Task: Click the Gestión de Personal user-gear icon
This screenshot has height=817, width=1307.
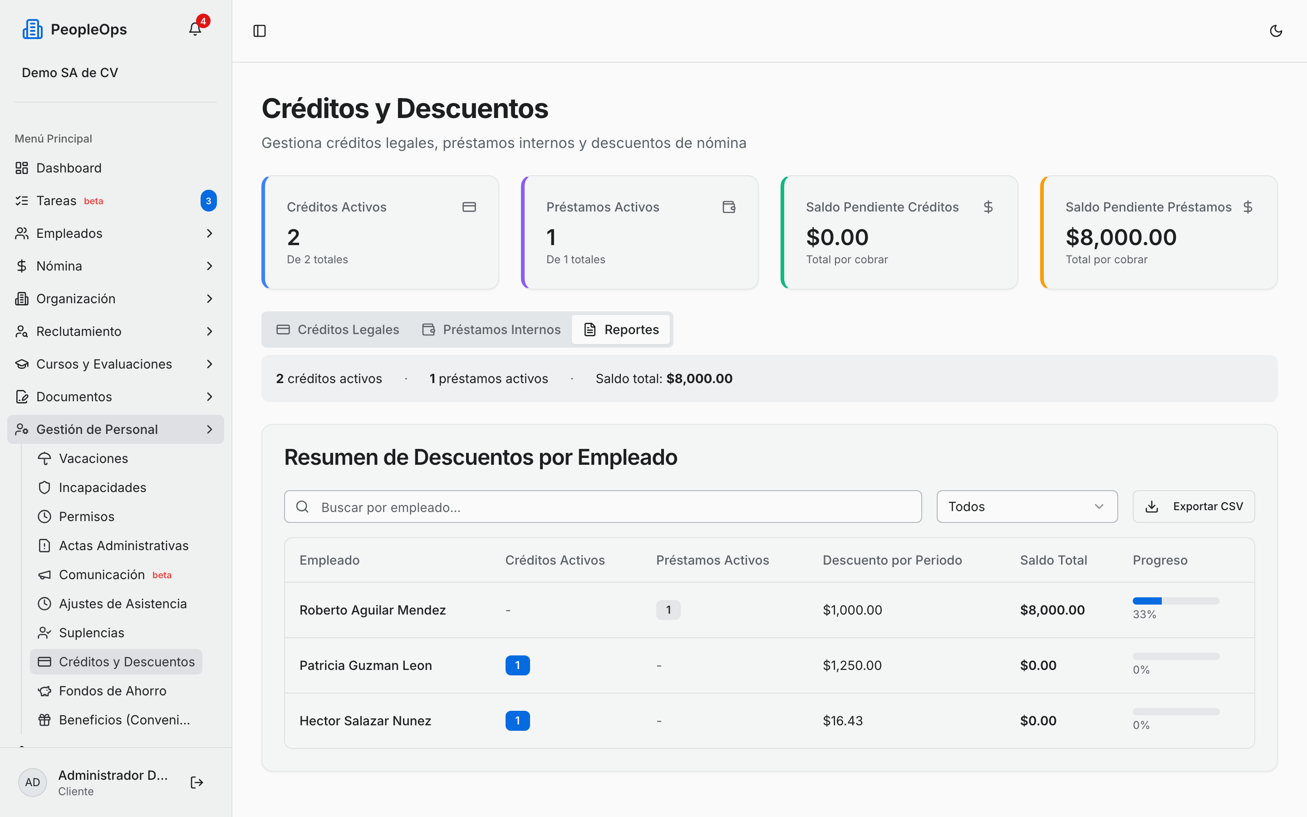Action: click(x=22, y=429)
